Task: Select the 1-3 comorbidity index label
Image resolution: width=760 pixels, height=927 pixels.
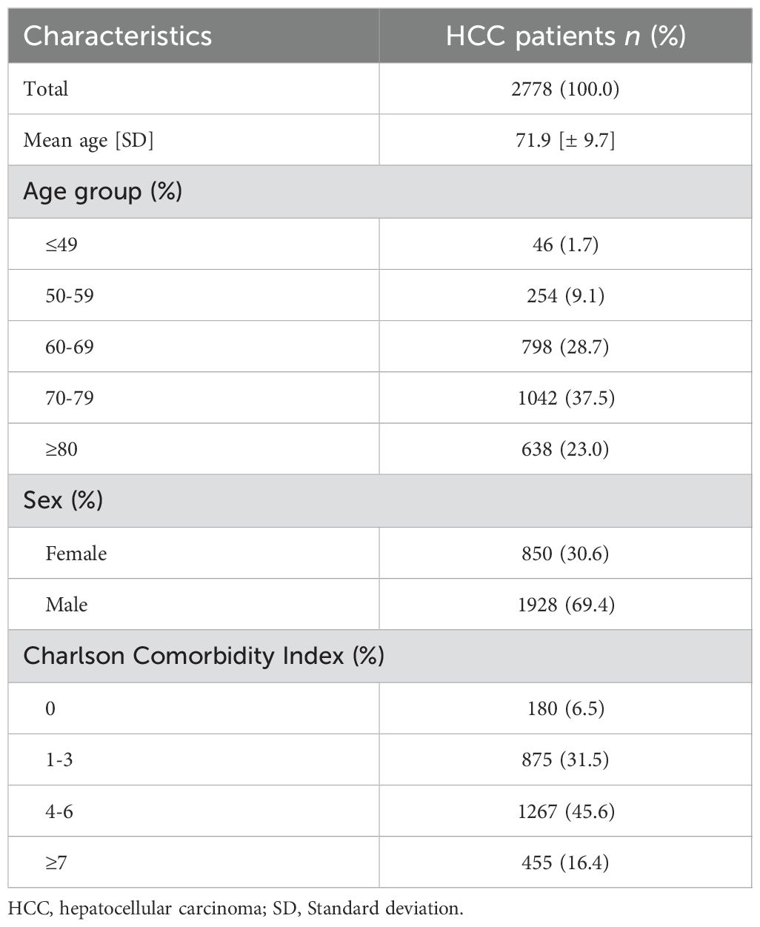Action: (59, 760)
